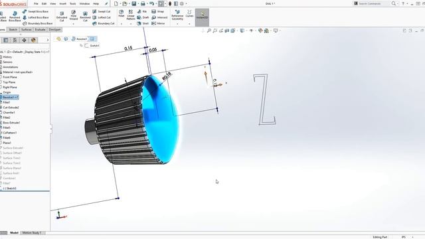Select the Mirror tool
The image size is (425, 239).
tap(158, 23)
